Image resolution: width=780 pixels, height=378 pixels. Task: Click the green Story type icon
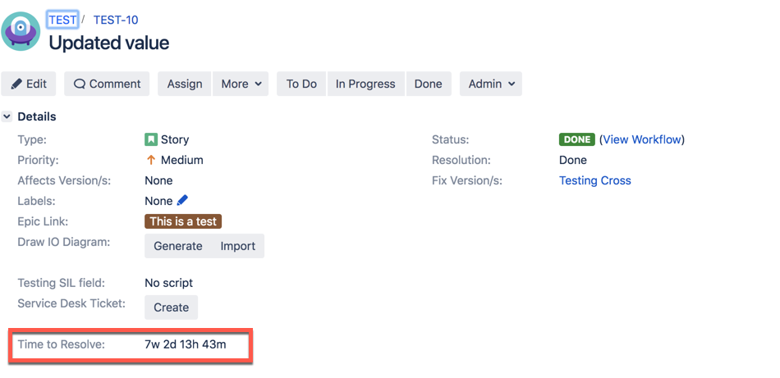(x=151, y=139)
